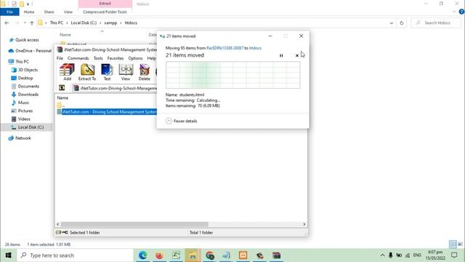Show hidden system tray icons

383,255
